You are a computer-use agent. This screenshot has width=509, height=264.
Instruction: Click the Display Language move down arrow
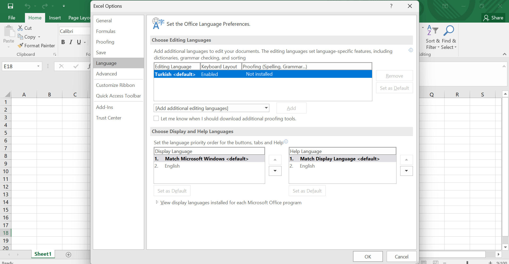point(275,171)
